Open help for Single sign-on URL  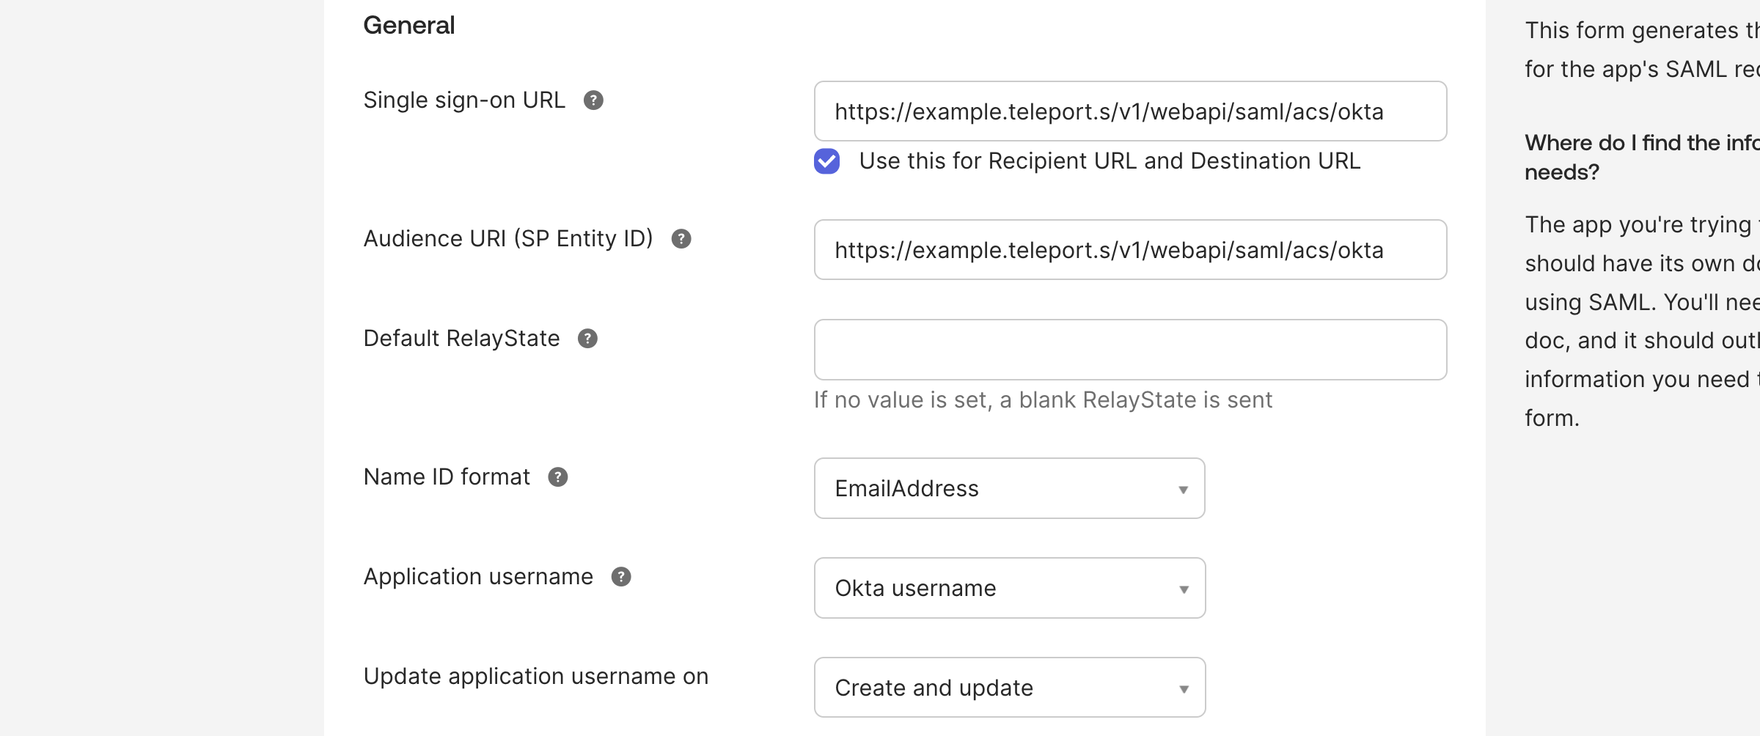click(x=593, y=100)
